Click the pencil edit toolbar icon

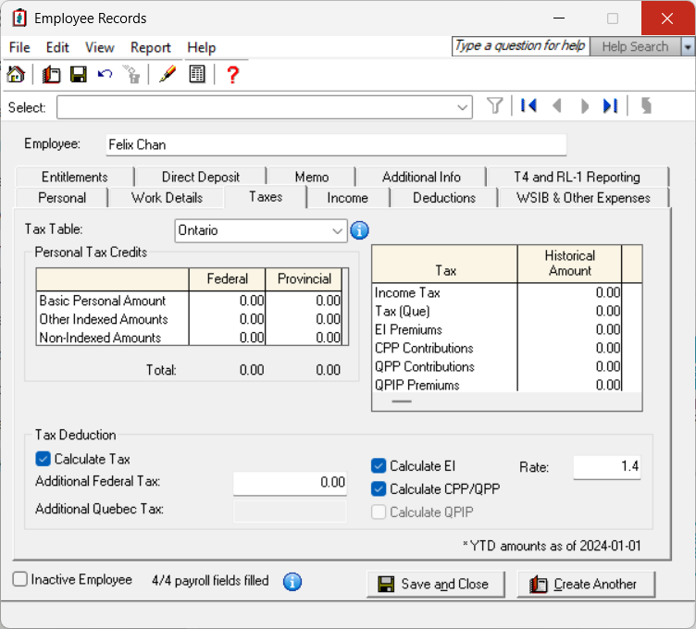168,74
